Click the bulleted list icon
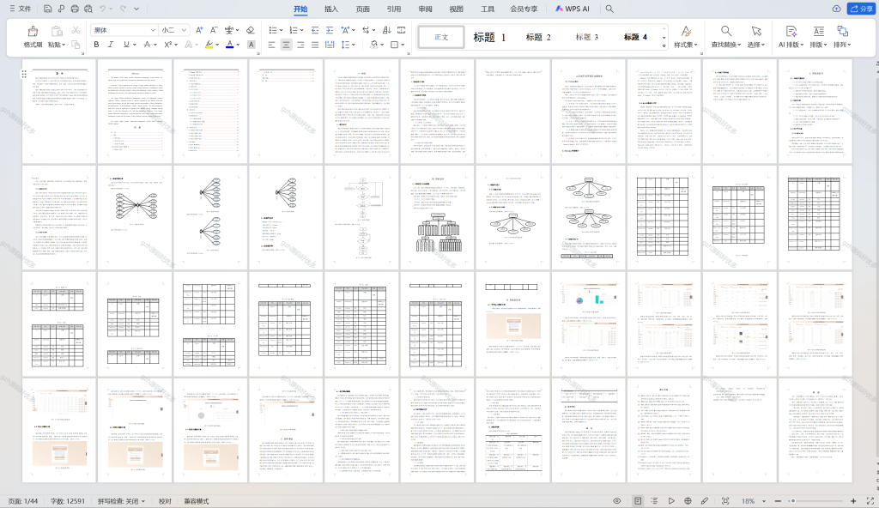 (x=272, y=30)
